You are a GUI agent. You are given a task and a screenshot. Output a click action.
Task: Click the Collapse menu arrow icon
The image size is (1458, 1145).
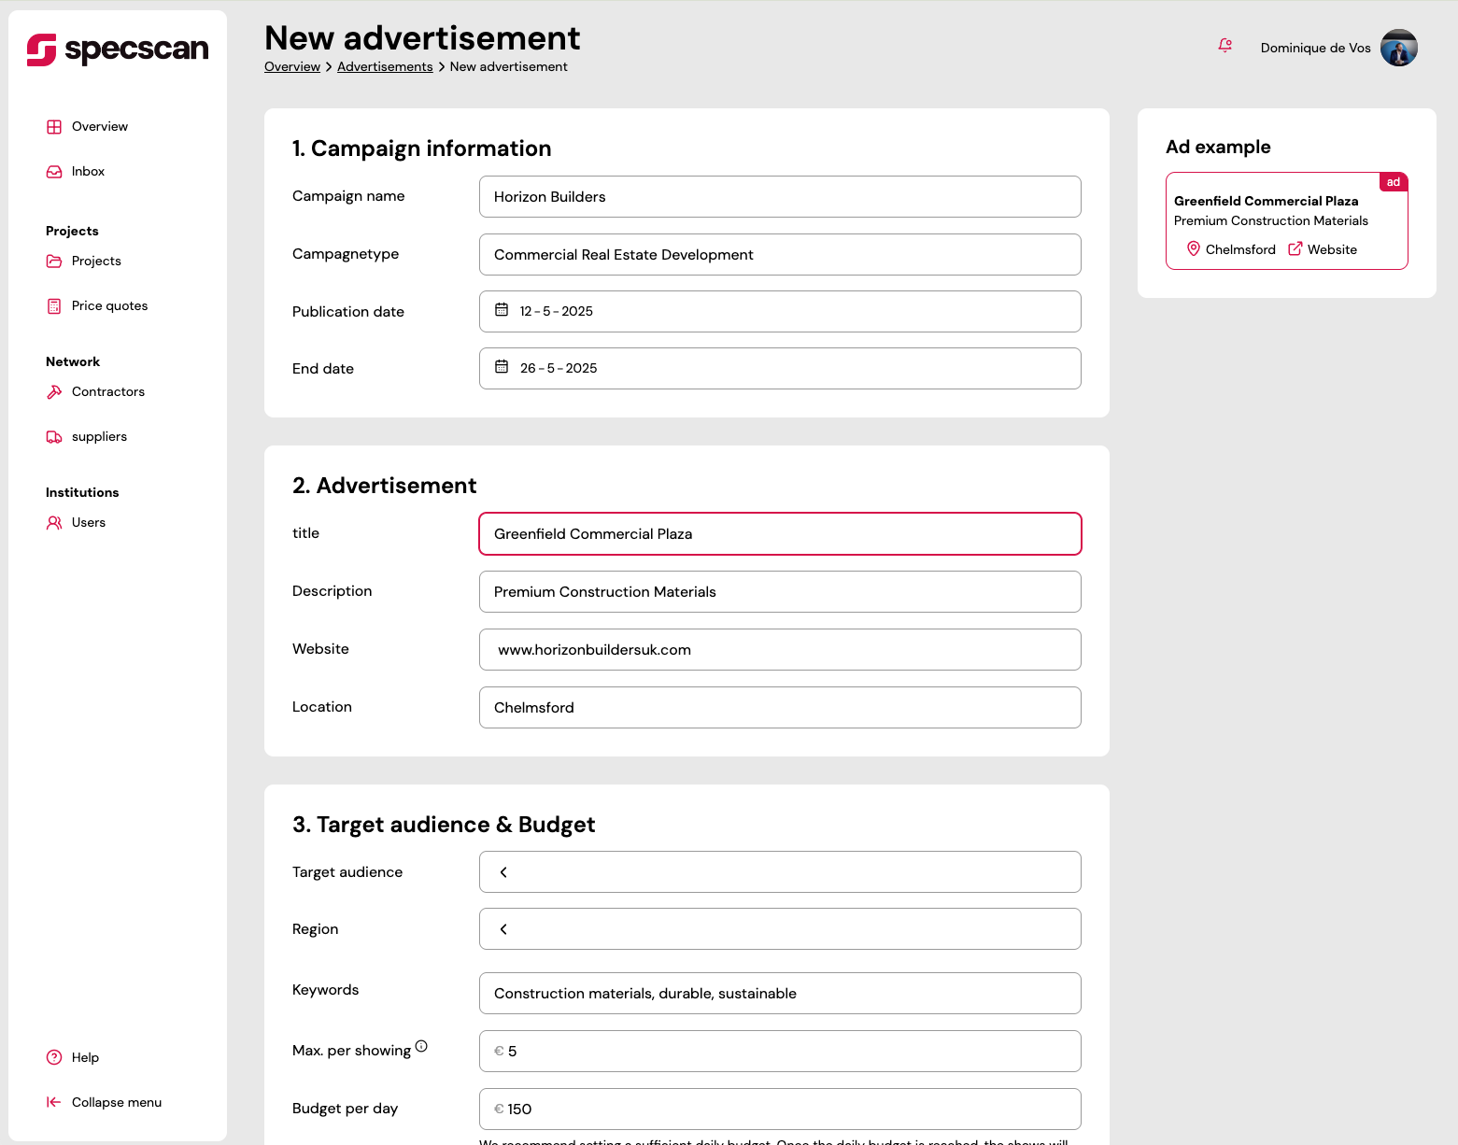pyautogui.click(x=54, y=1102)
